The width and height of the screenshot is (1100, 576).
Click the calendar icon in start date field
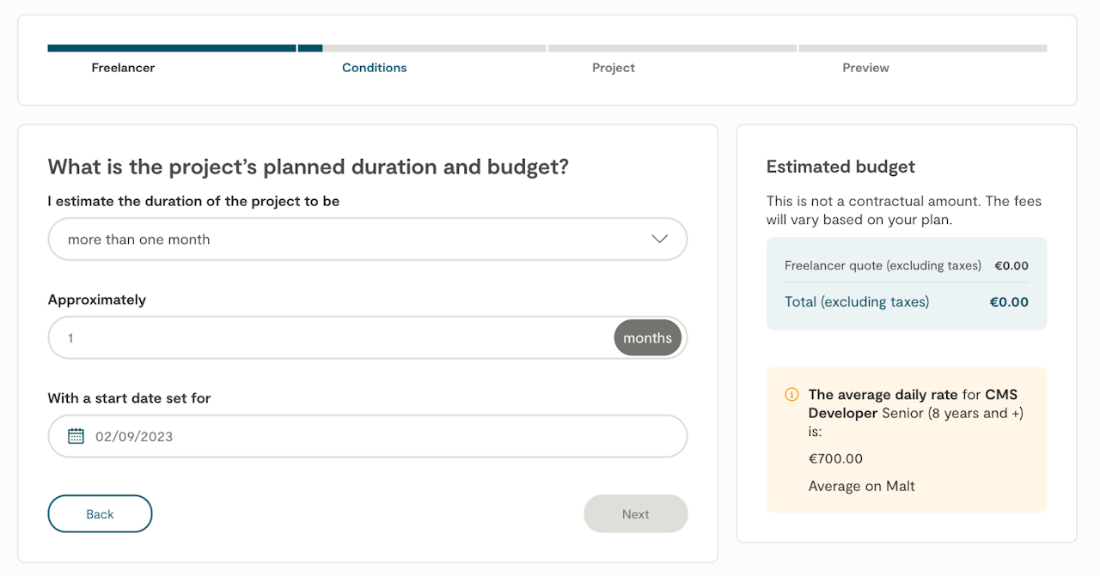[76, 436]
